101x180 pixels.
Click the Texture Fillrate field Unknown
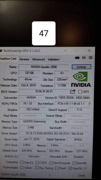77,116
